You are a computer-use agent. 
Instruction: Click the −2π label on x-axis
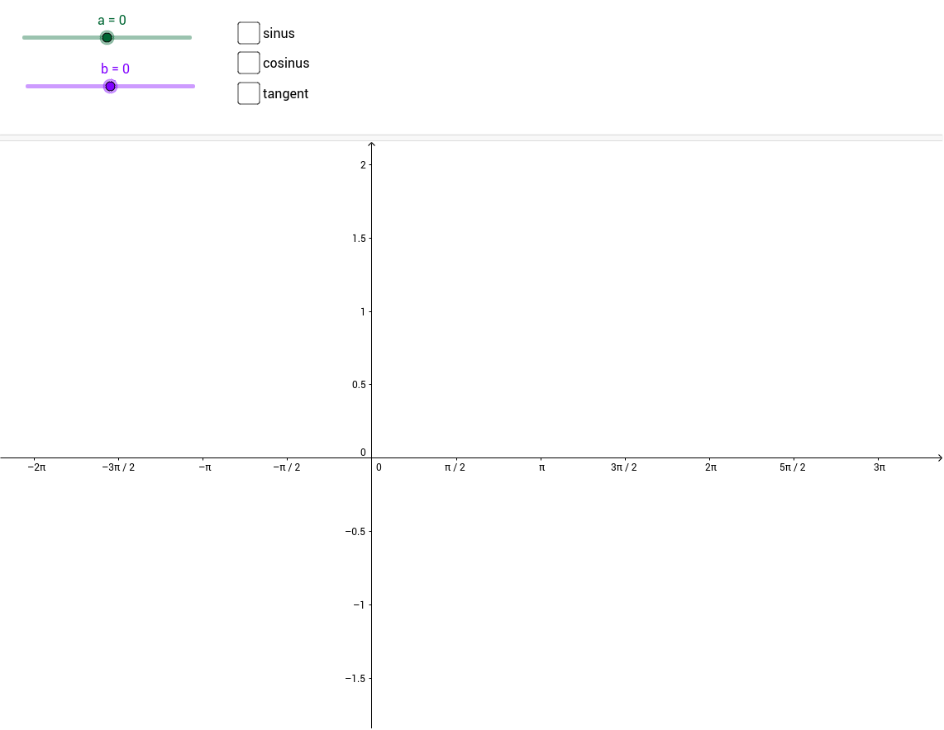(36, 467)
